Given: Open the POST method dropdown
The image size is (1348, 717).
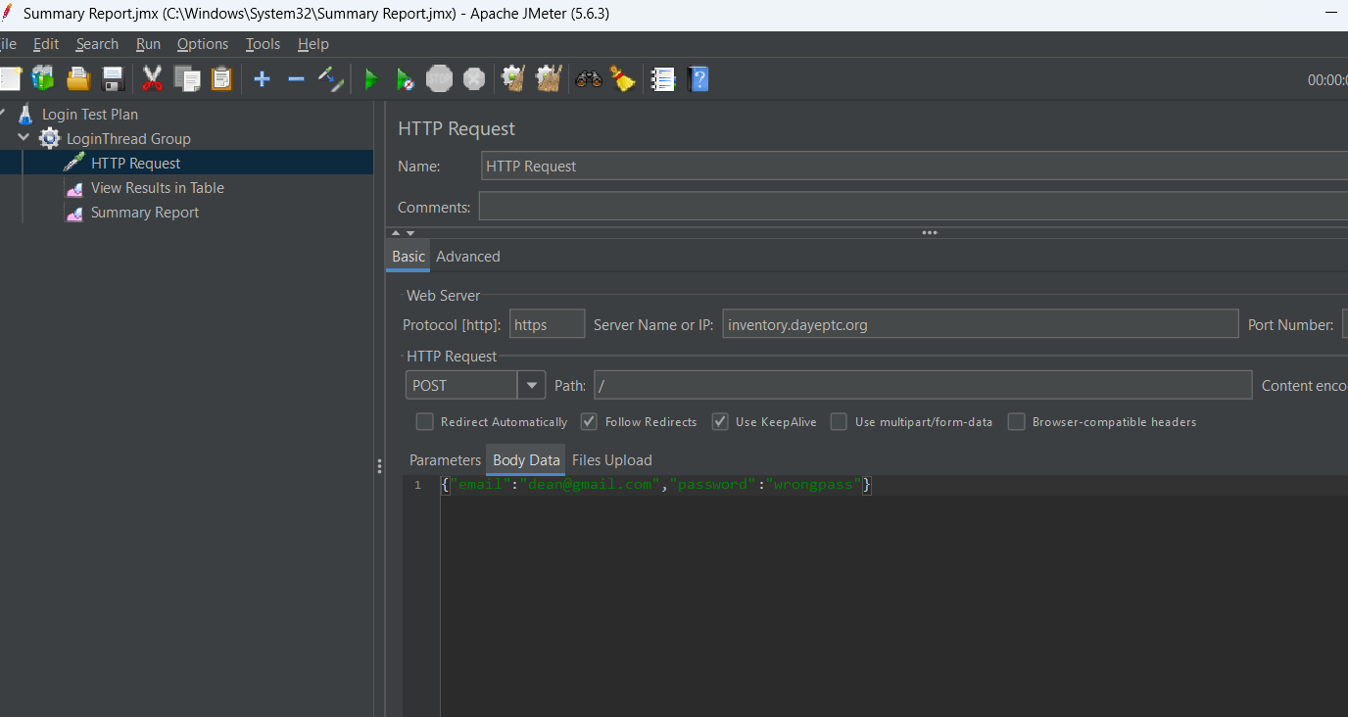Looking at the screenshot, I should click(531, 385).
